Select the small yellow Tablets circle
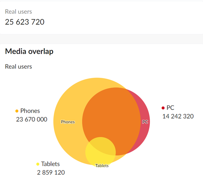The width and height of the screenshot is (203, 184). 100,152
